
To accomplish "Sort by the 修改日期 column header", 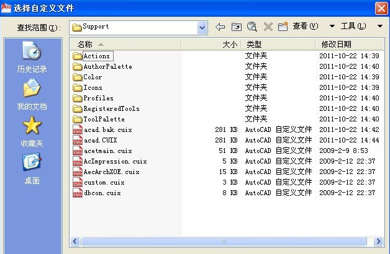I will click(x=349, y=45).
